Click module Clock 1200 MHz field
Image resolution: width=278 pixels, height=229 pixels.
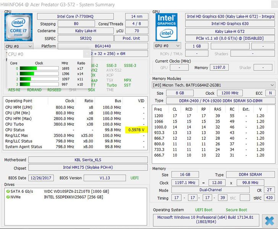pos(230,93)
